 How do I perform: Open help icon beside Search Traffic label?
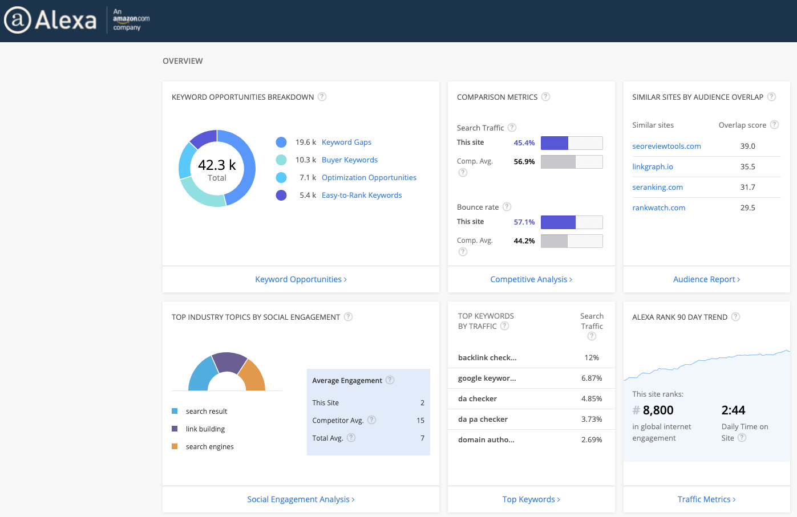coord(512,128)
